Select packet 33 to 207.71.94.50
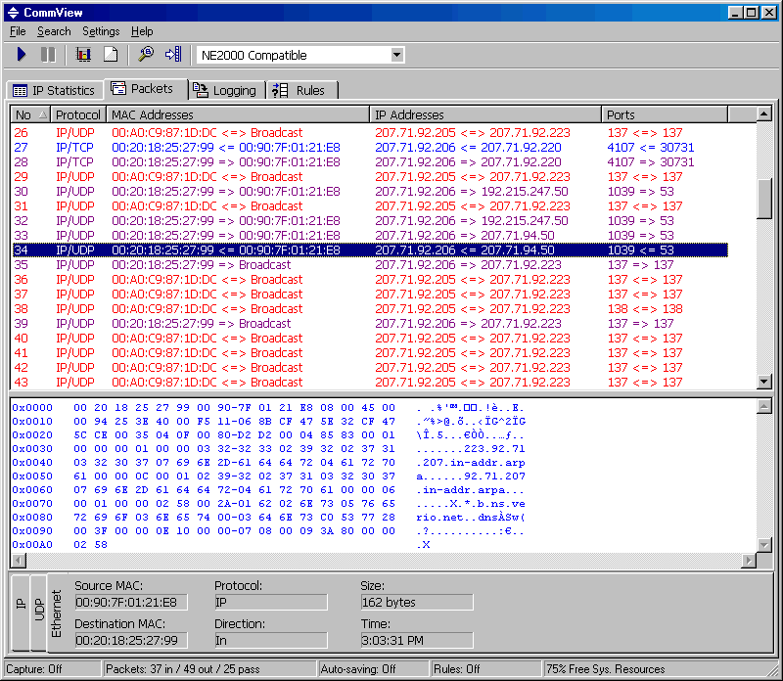Screen dimensions: 783x681 370,235
